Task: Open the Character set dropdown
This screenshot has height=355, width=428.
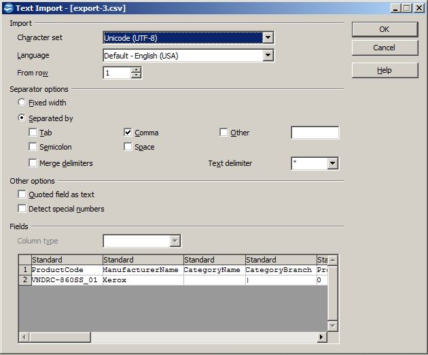Action: pos(268,38)
